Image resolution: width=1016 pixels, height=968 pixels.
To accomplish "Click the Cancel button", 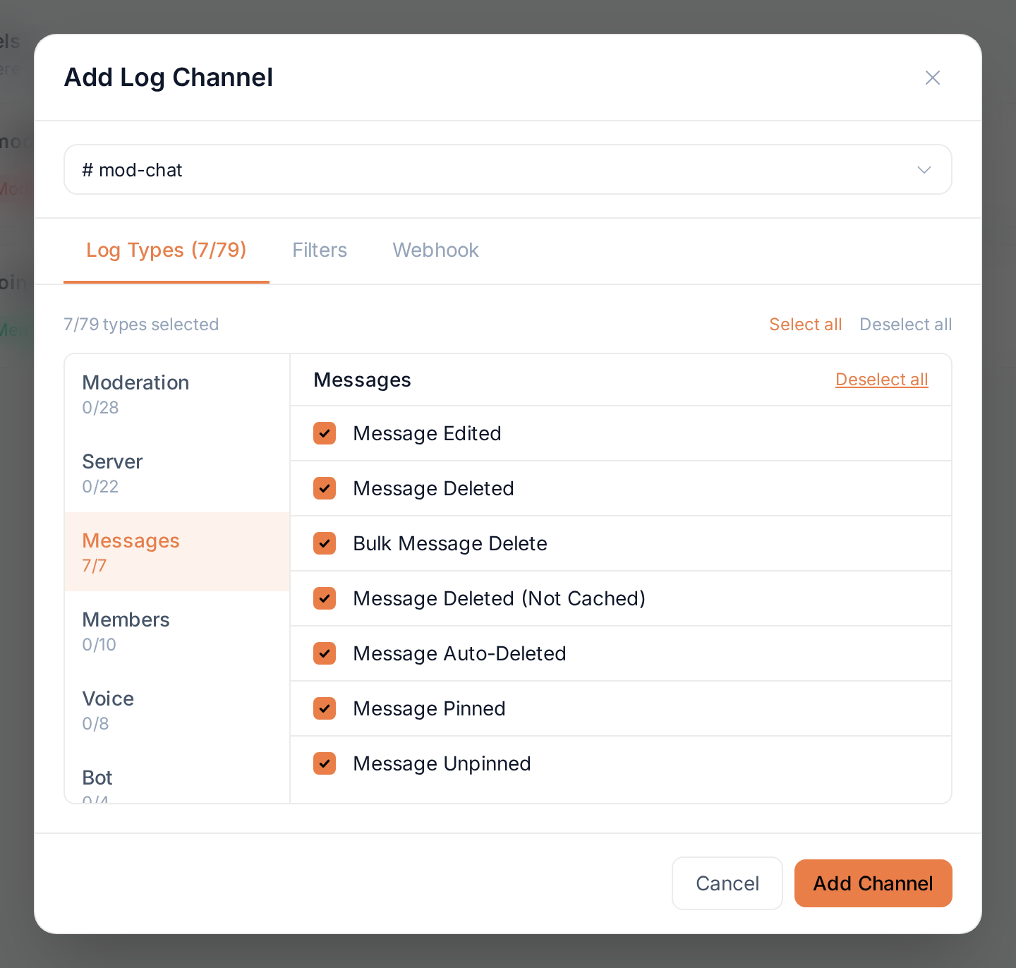I will coord(727,883).
